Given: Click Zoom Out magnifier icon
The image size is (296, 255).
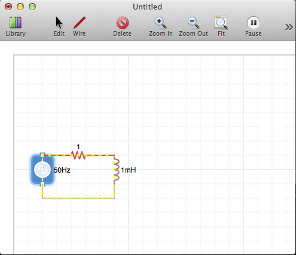Looking at the screenshot, I should [193, 23].
